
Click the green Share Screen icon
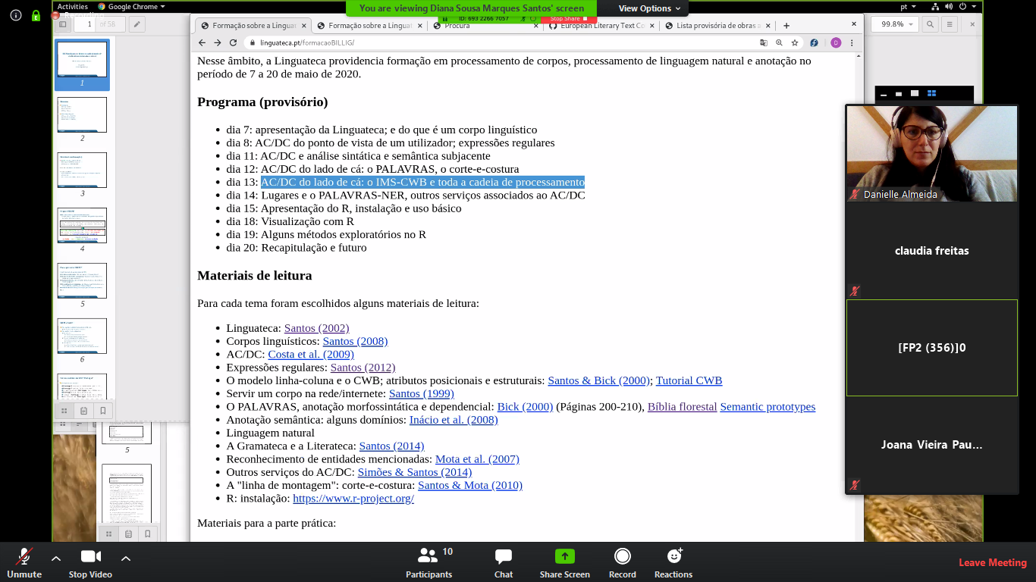tap(564, 556)
